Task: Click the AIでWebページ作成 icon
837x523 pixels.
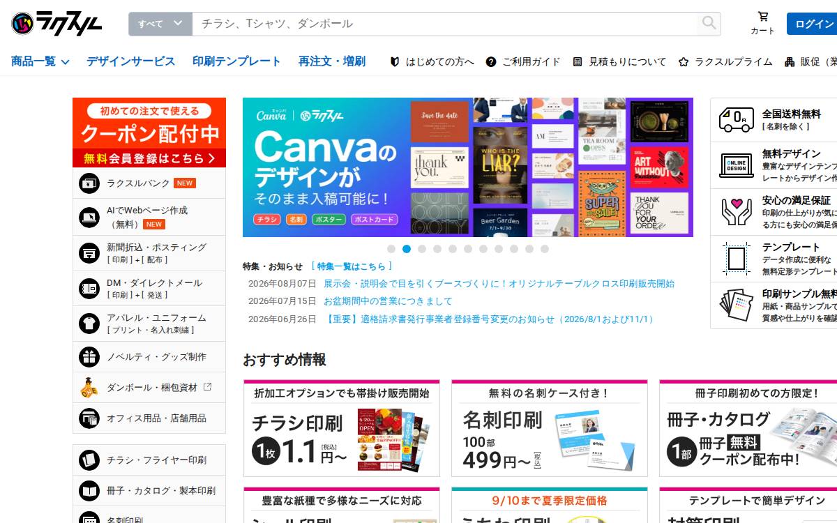Action: pyautogui.click(x=89, y=218)
